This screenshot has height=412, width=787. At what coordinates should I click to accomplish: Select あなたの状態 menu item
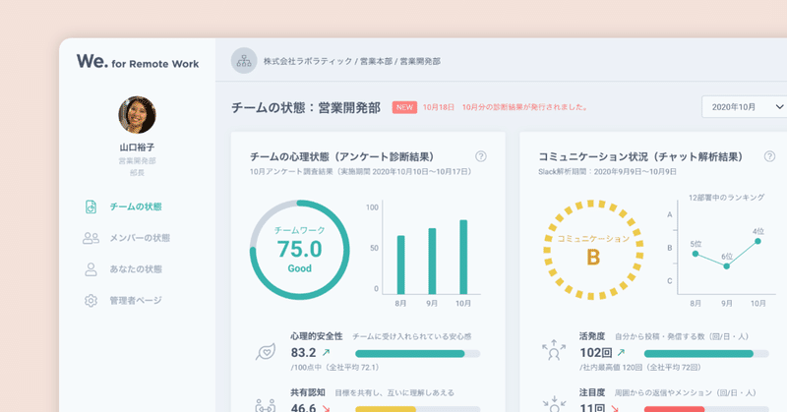(136, 269)
